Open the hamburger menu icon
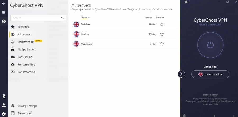This screenshot has height=117, width=238. [x=4, y=12]
